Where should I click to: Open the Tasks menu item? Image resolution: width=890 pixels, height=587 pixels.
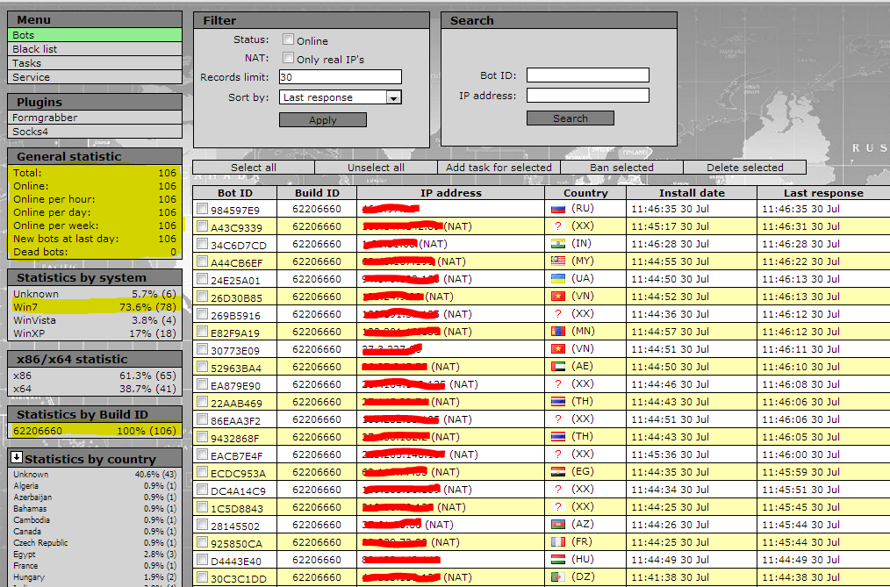[x=95, y=63]
